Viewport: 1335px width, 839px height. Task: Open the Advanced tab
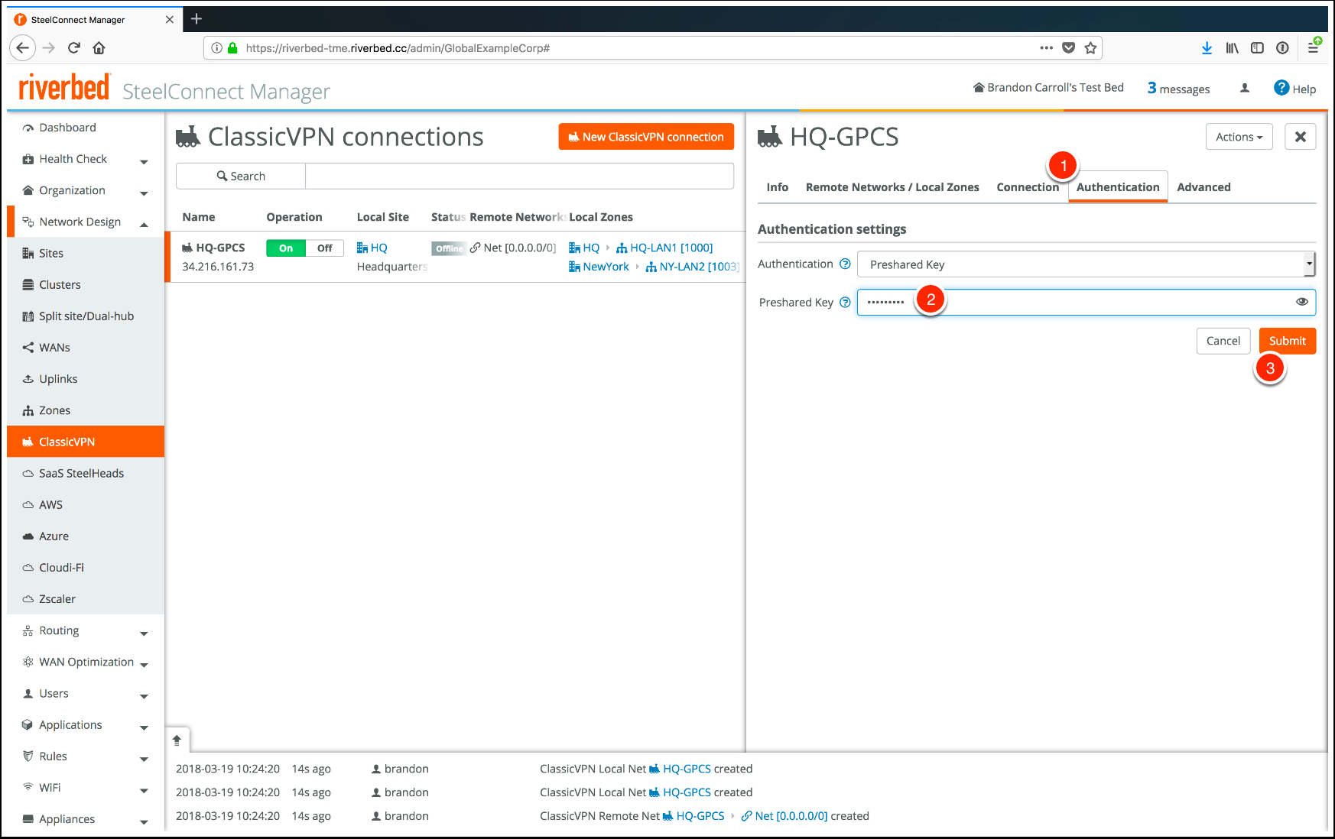point(1203,187)
